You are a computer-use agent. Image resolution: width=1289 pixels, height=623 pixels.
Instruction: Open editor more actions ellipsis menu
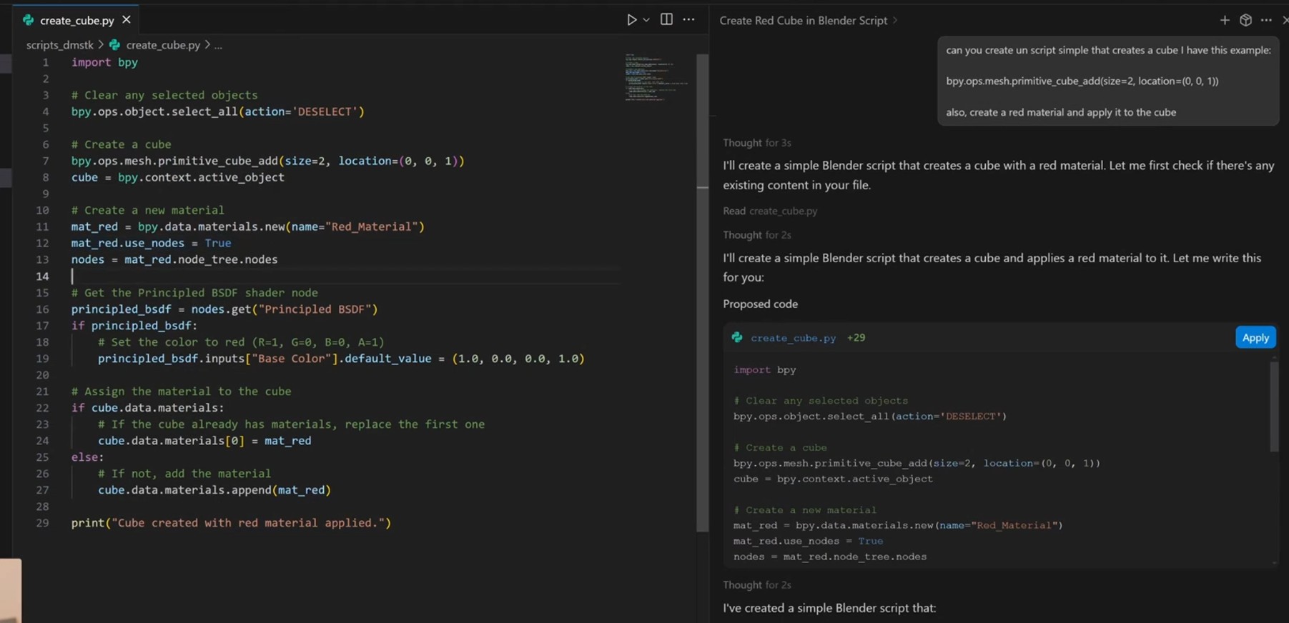688,19
